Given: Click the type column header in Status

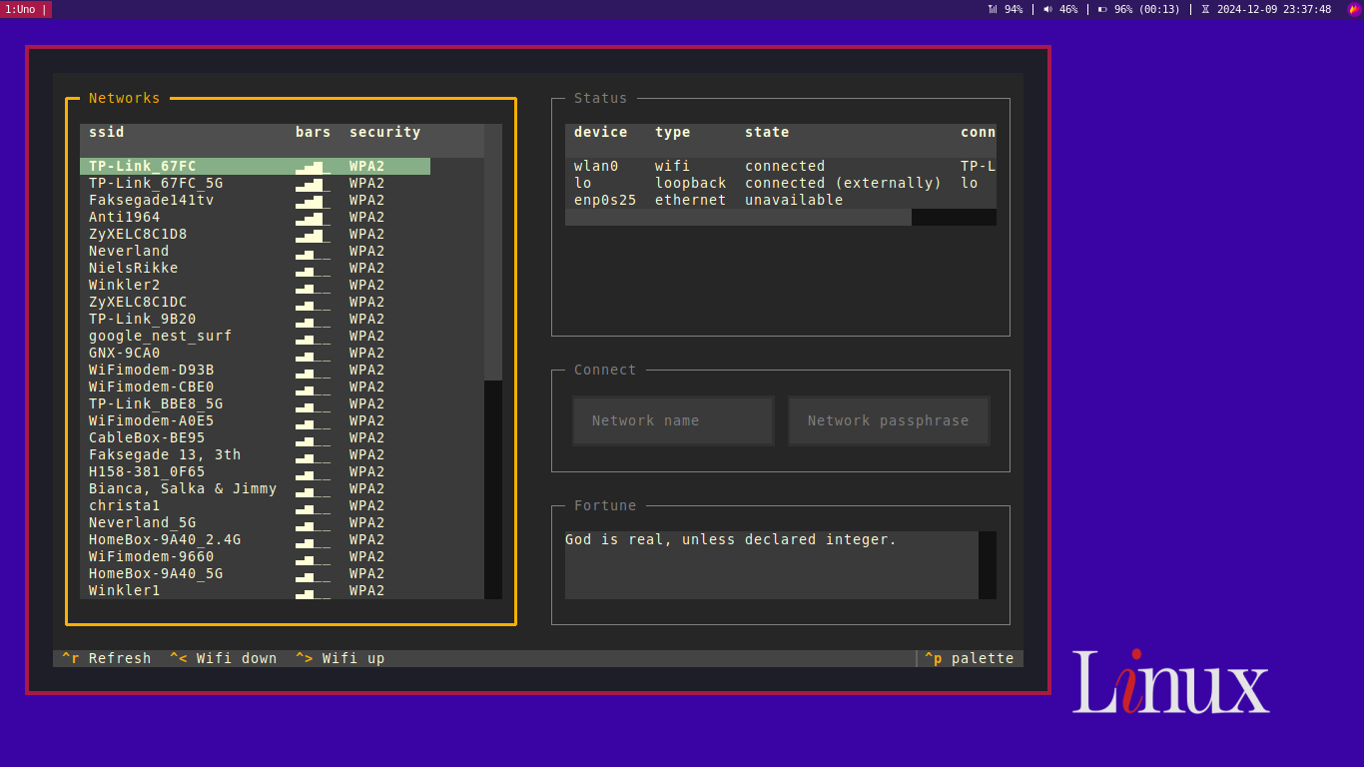Looking at the screenshot, I should (x=673, y=132).
